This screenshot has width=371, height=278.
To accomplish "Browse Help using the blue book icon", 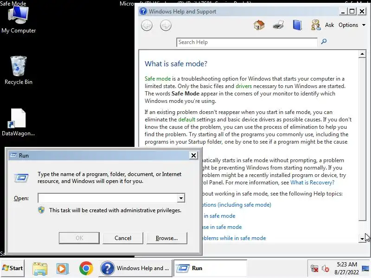I will tap(297, 25).
